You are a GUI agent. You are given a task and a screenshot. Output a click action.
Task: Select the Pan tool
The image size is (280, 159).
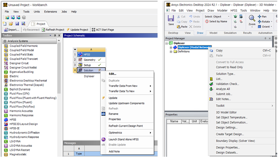[262, 17]
